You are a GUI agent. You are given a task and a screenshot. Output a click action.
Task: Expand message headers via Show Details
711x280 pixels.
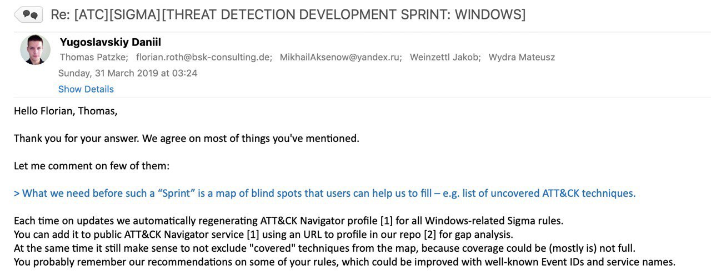coord(86,89)
